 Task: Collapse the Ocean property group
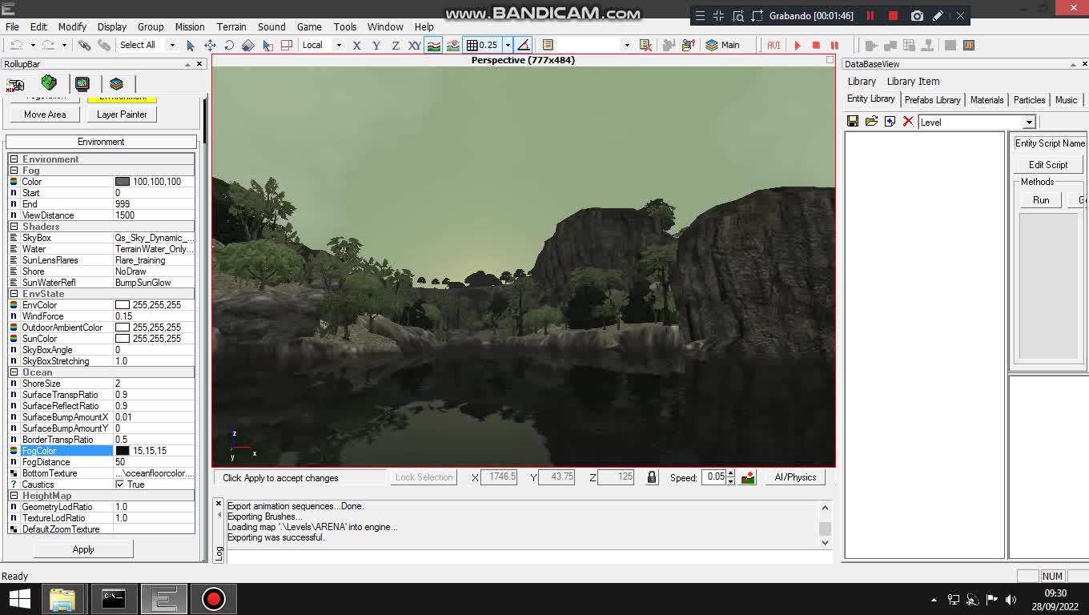click(x=14, y=372)
